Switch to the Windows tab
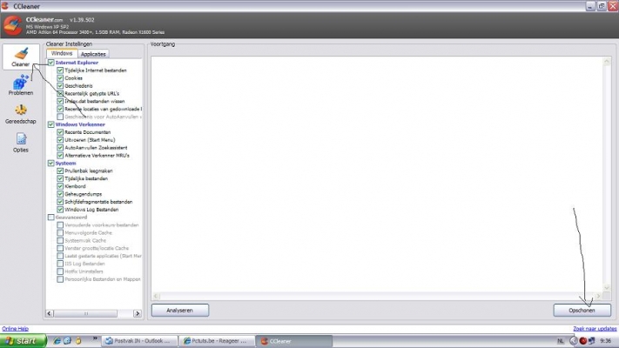The image size is (619, 348). pos(62,53)
